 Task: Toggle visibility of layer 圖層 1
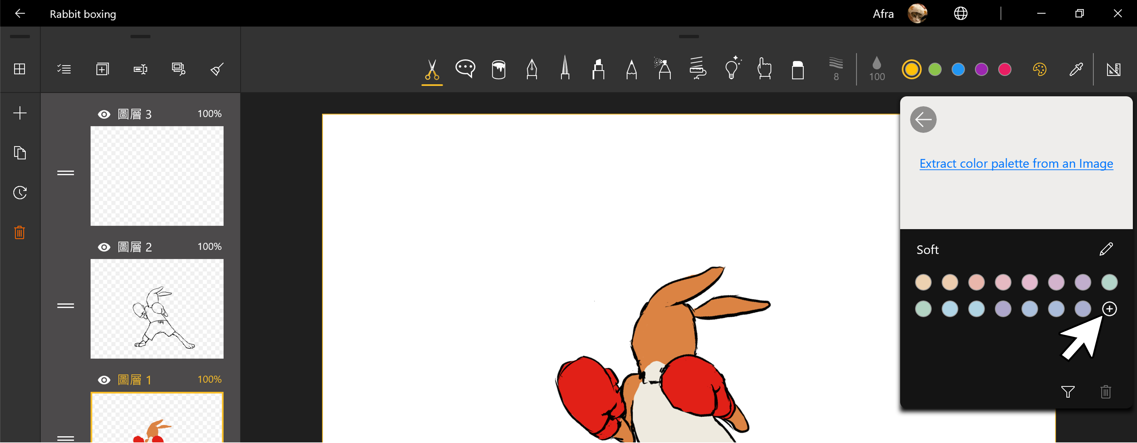click(x=104, y=380)
